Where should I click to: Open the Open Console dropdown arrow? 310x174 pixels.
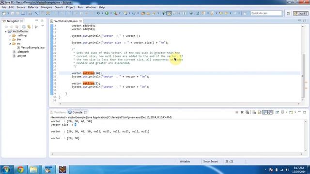295,112
